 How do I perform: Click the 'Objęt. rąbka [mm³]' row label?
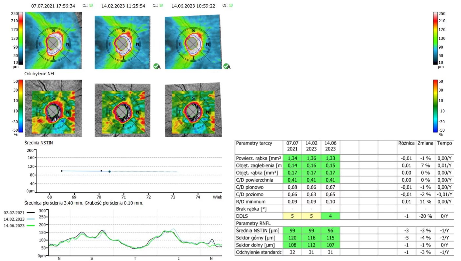click(x=257, y=173)
